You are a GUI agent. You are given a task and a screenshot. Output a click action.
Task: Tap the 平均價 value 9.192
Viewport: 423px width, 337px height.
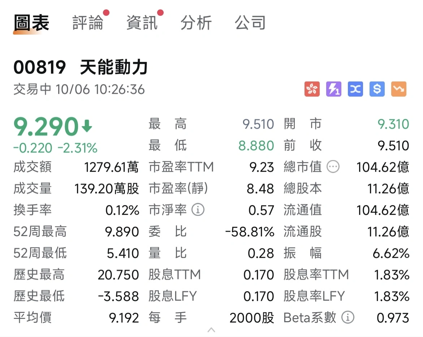pos(124,318)
